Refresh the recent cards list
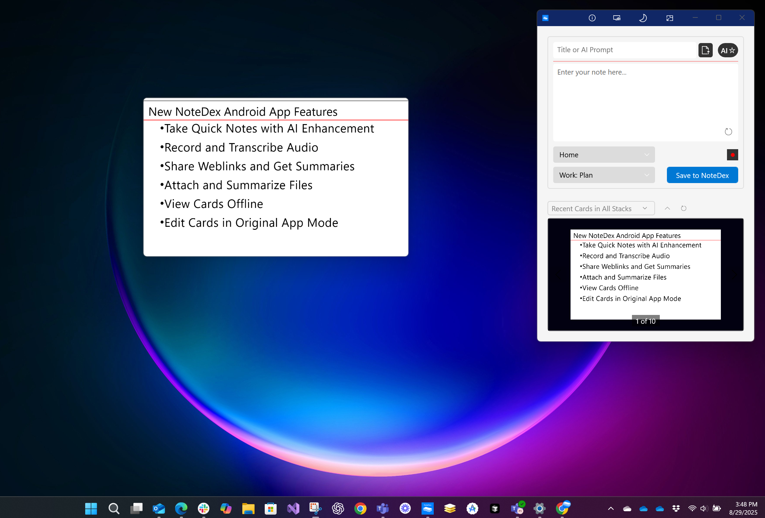This screenshot has height=518, width=765. coord(684,208)
